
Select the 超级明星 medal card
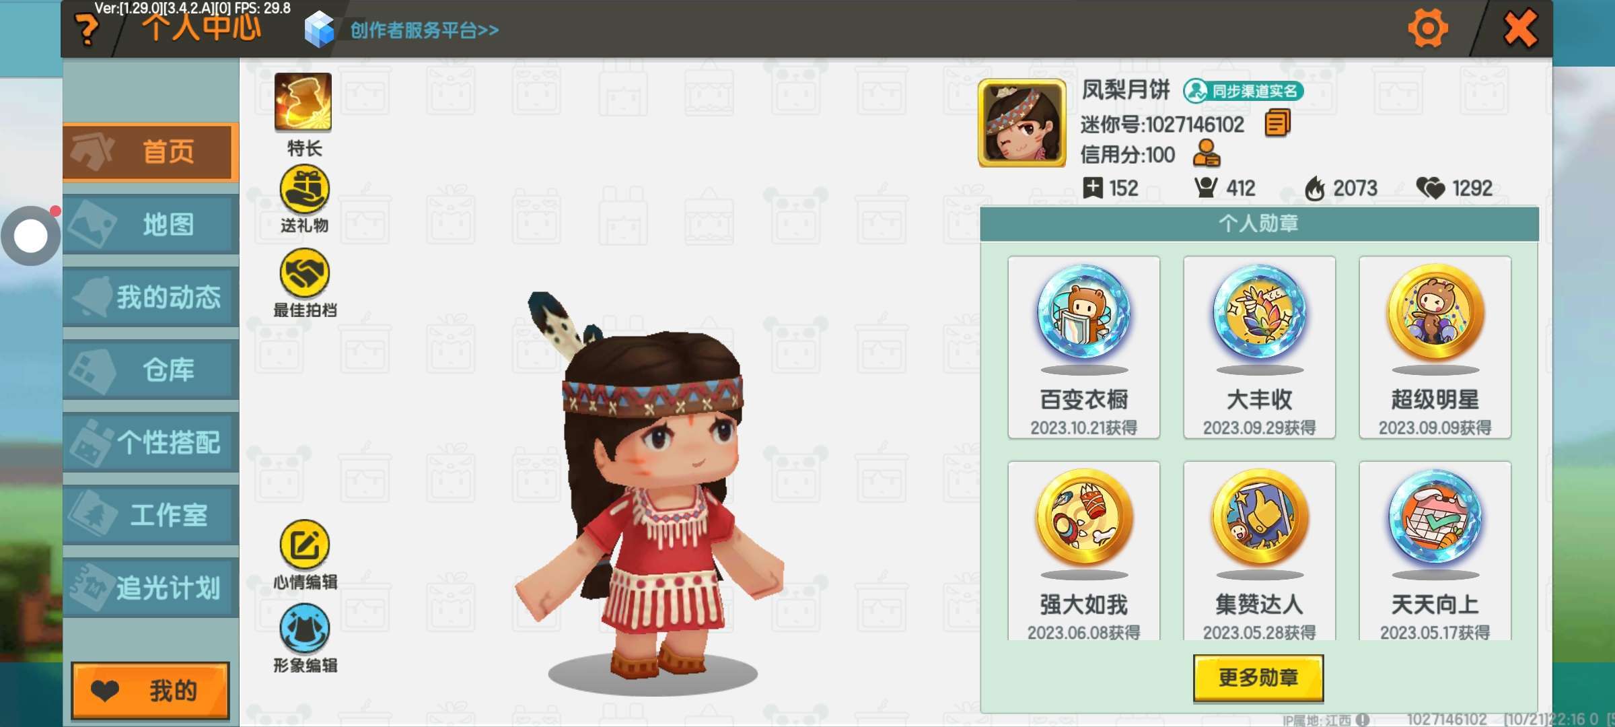(x=1435, y=347)
